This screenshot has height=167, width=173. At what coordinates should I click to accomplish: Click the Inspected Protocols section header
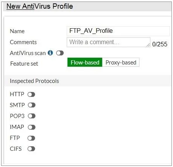pos(34,81)
